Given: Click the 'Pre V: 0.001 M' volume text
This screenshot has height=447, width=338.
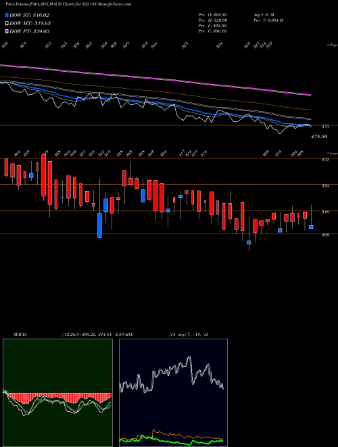Looking at the screenshot, I should [268, 20].
